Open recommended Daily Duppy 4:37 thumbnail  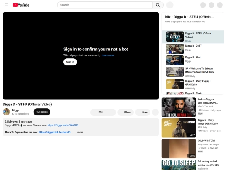tap(179, 128)
